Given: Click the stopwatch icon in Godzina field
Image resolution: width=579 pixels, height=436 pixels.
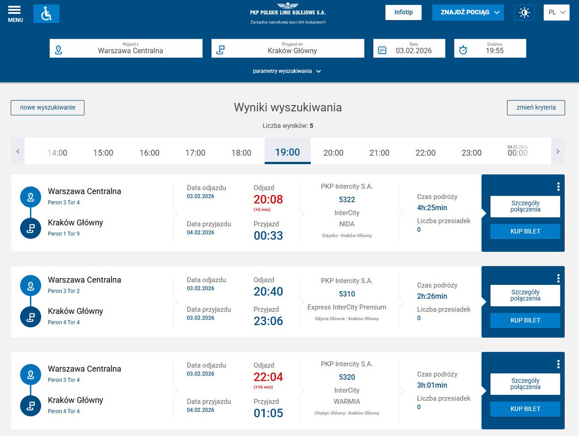Looking at the screenshot, I should coord(463,50).
